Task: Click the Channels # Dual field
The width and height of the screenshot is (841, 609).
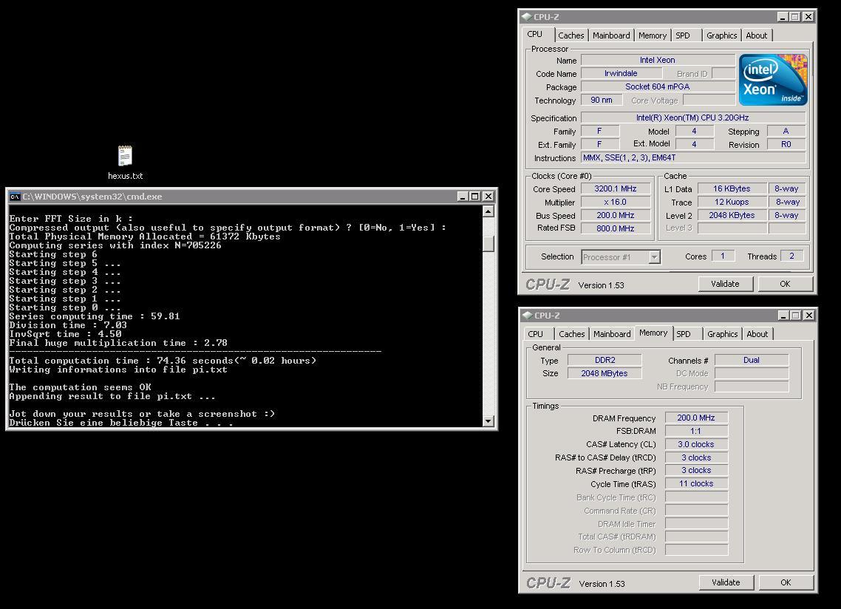Action: (x=752, y=360)
